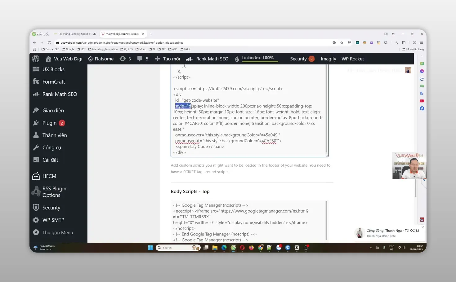Open File Explorer from taskbar
Viewport: 456px width, 282px height.
(215, 248)
